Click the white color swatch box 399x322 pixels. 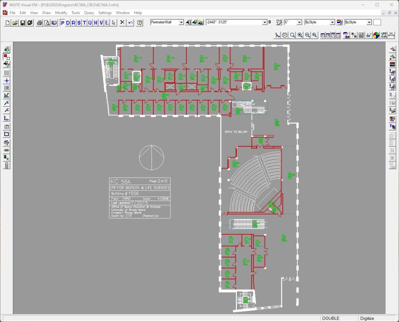(377, 22)
